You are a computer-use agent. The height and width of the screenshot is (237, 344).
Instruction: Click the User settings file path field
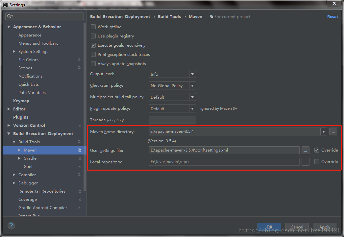click(224, 151)
